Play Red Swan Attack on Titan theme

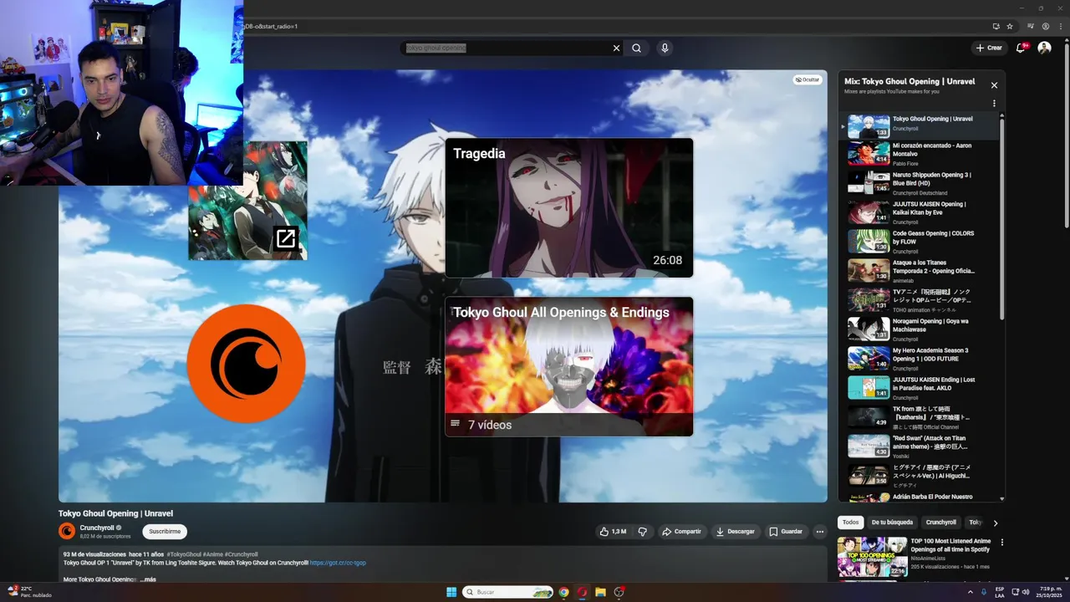click(920, 446)
